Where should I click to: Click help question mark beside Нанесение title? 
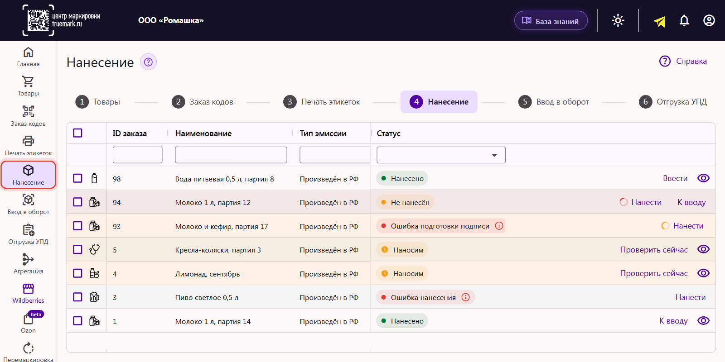coord(148,62)
